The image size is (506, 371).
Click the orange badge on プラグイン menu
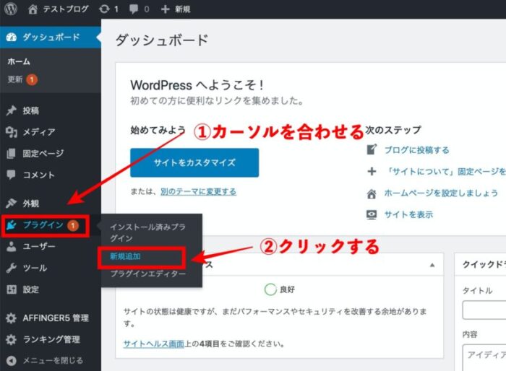(73, 225)
